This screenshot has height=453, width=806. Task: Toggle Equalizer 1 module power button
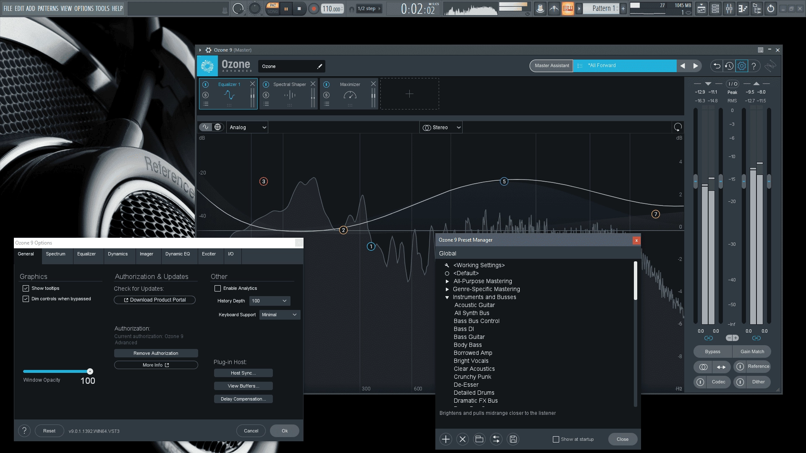click(x=206, y=85)
